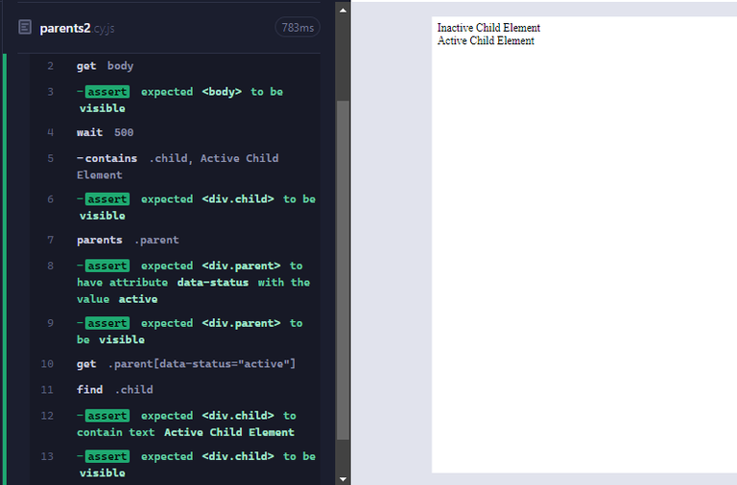Click the scrollbar up arrow
This screenshot has height=485, width=737.
(344, 11)
